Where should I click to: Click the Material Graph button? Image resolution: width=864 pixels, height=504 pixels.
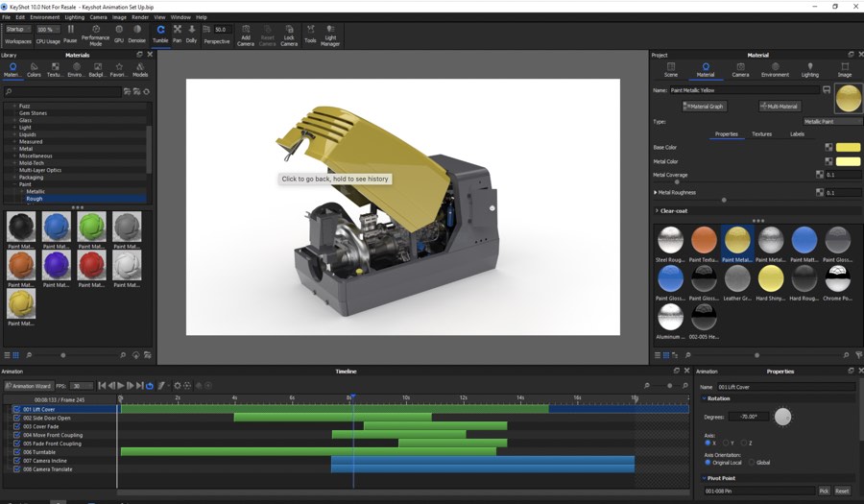[705, 107]
